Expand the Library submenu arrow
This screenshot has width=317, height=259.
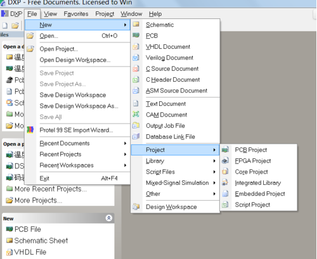pos(214,161)
